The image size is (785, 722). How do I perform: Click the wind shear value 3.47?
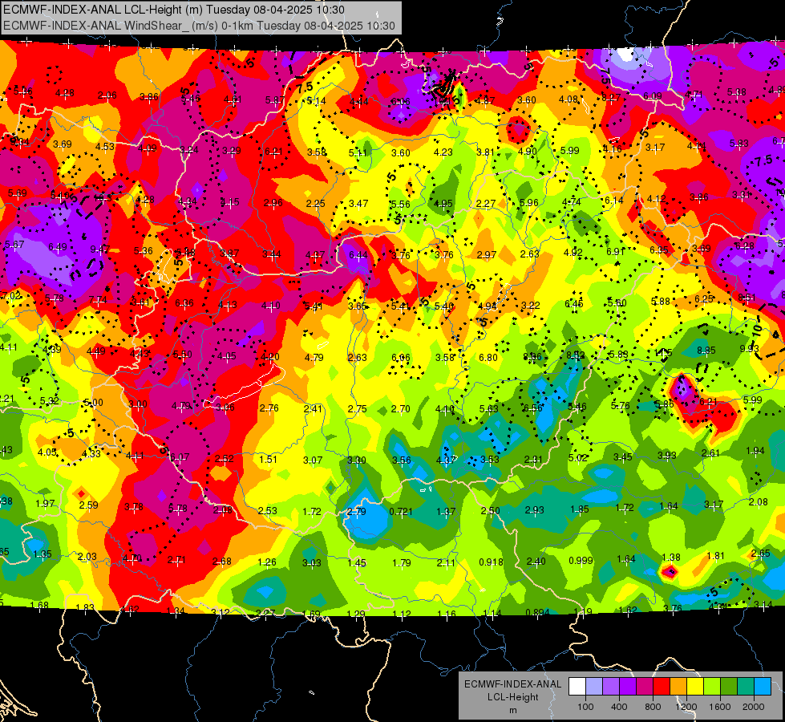pos(358,204)
